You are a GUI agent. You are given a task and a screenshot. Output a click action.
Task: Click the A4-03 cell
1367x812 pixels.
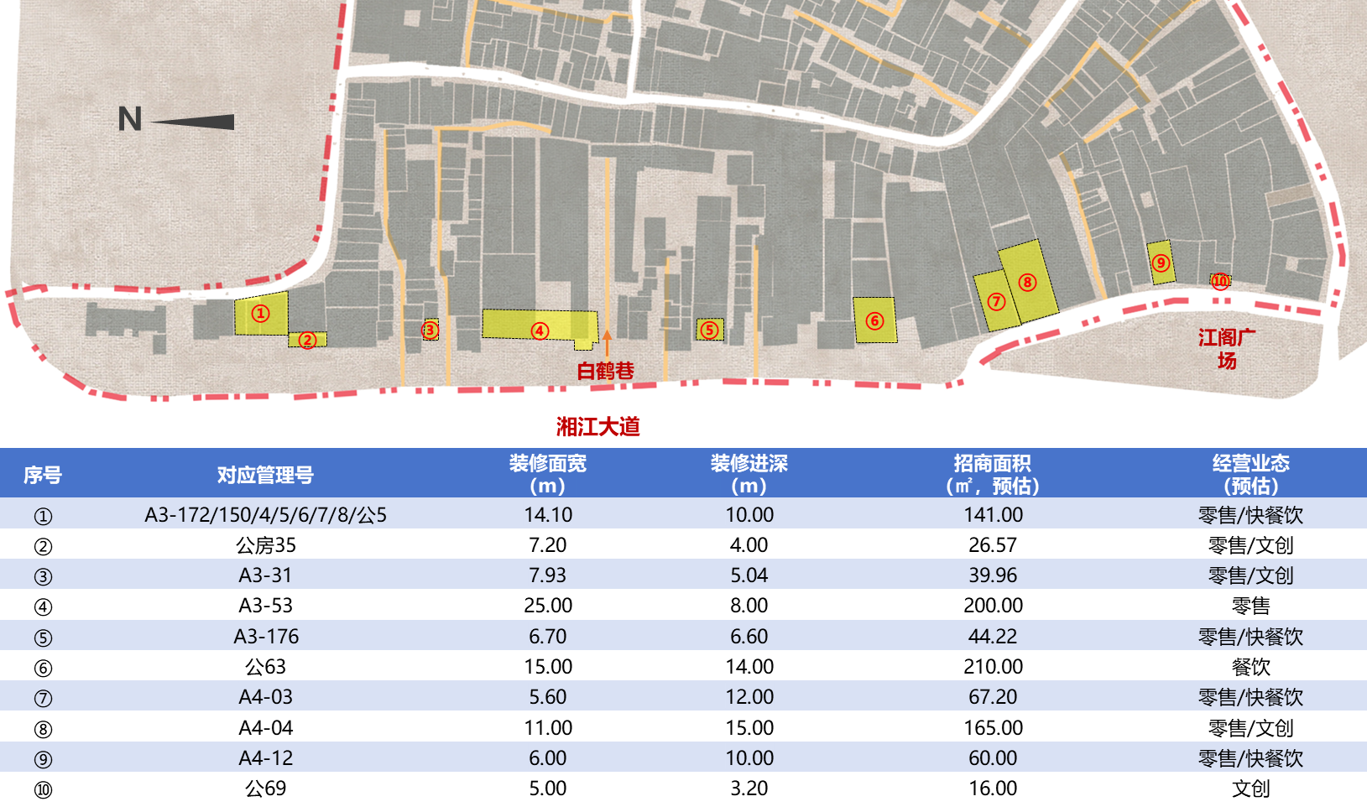click(x=265, y=697)
